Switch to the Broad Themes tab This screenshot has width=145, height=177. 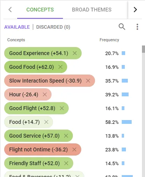point(92,10)
